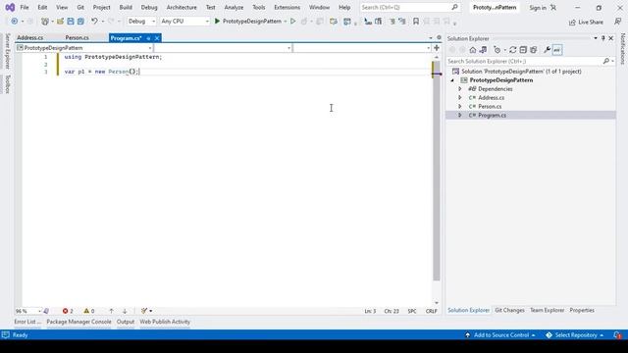The image size is (628, 353).
Task: Click Start Without Debugging outline play icon
Action: coord(293,22)
